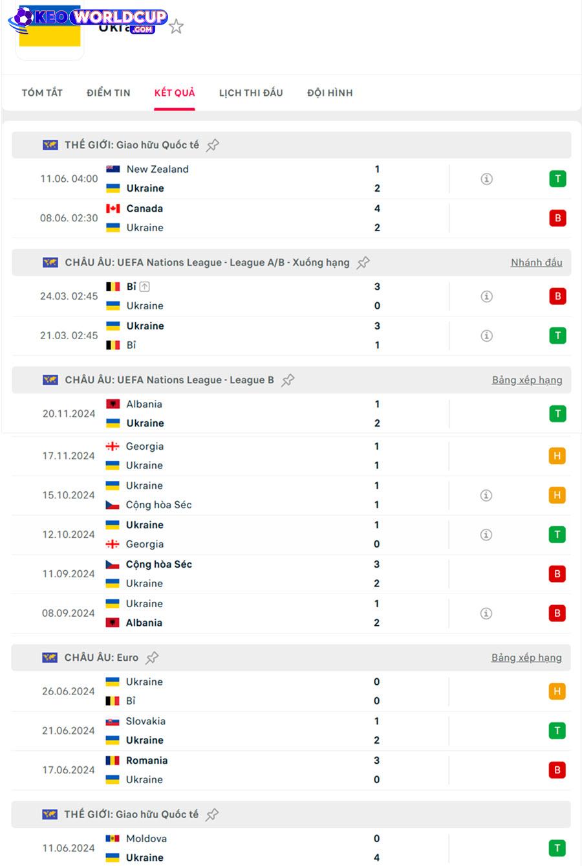
Task: Select the ĐỘI HÌNH tab
Action: 330,93
